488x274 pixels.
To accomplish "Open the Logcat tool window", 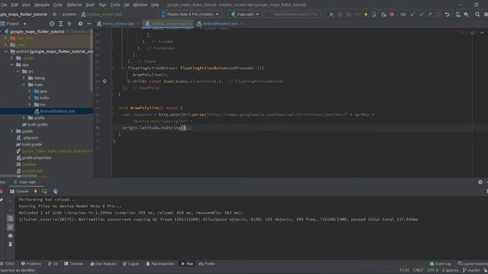I will tap(131, 264).
